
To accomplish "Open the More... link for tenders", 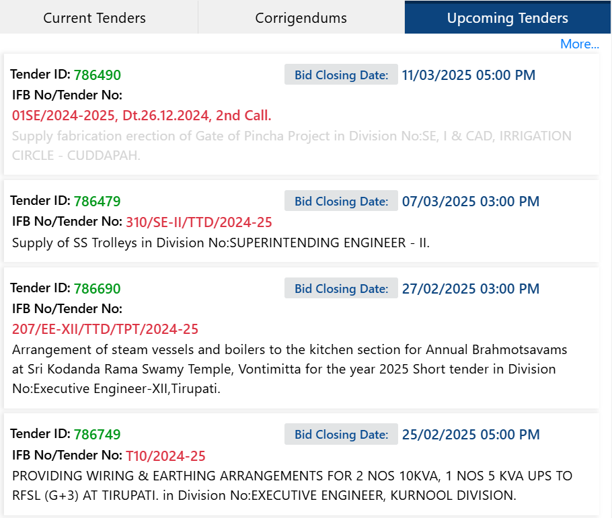I will click(579, 44).
